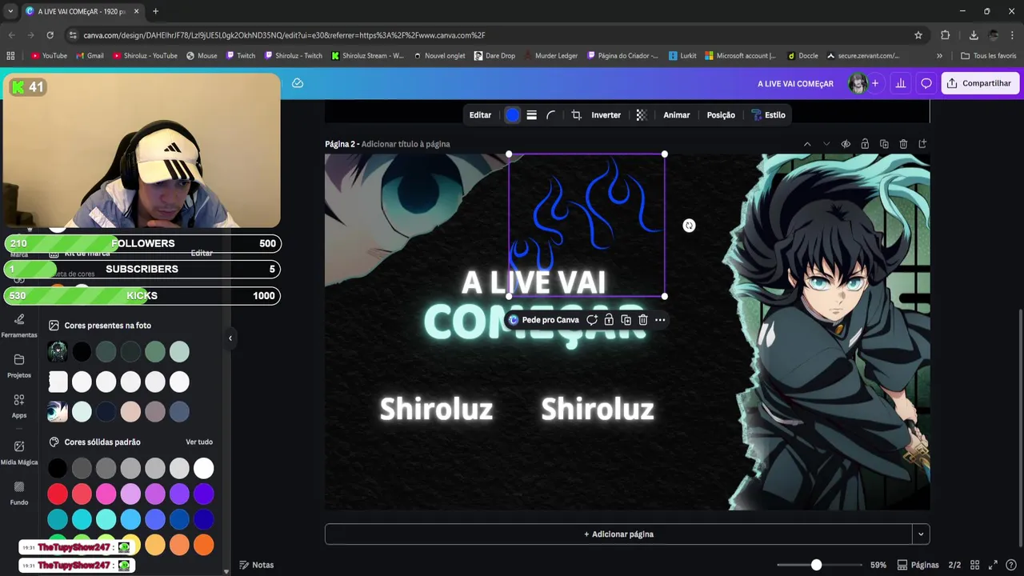Open the blue fill color picker
Viewport: 1024px width, 576px height.
(x=512, y=115)
